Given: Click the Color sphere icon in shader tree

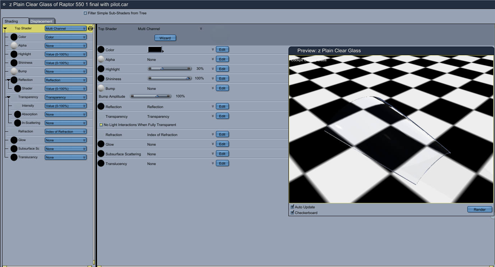Looking at the screenshot, I should (14, 37).
